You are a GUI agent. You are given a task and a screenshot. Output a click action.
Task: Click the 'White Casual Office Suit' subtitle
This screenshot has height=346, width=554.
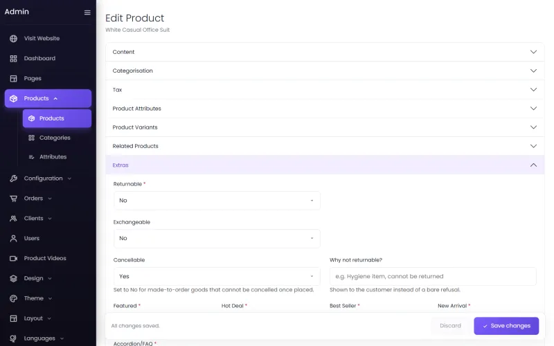pos(137,30)
